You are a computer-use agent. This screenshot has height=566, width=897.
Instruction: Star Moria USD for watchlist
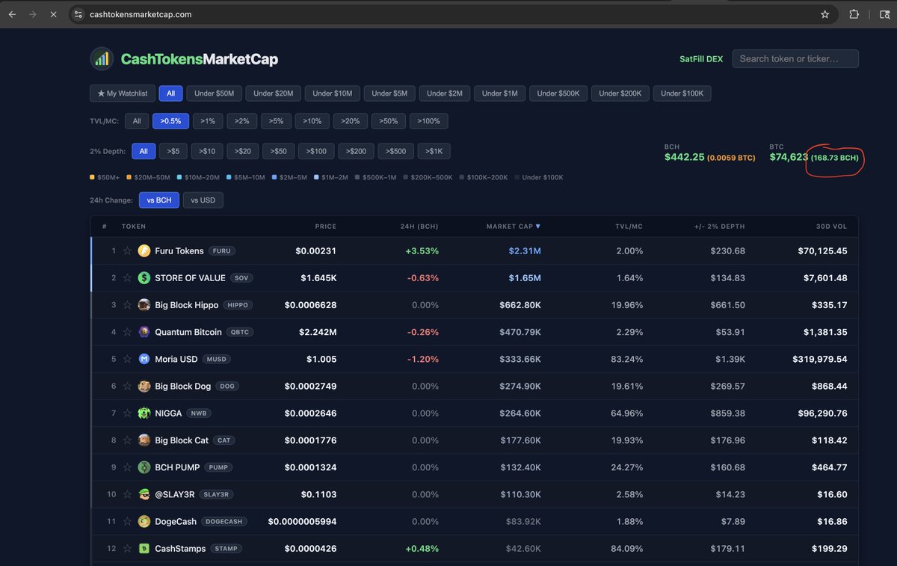point(127,359)
